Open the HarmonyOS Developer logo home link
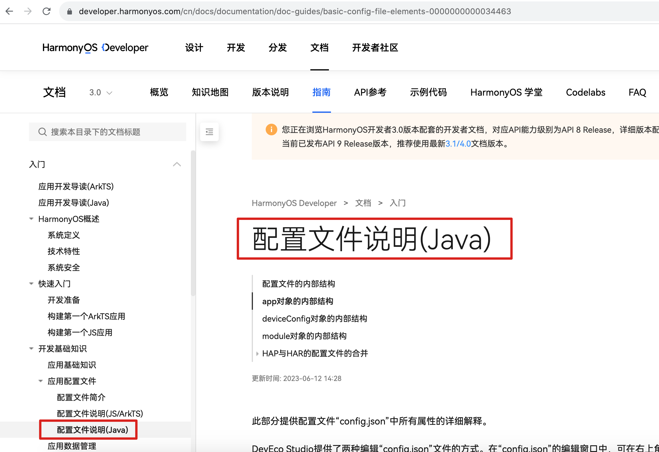This screenshot has height=452, width=659. 95,48
